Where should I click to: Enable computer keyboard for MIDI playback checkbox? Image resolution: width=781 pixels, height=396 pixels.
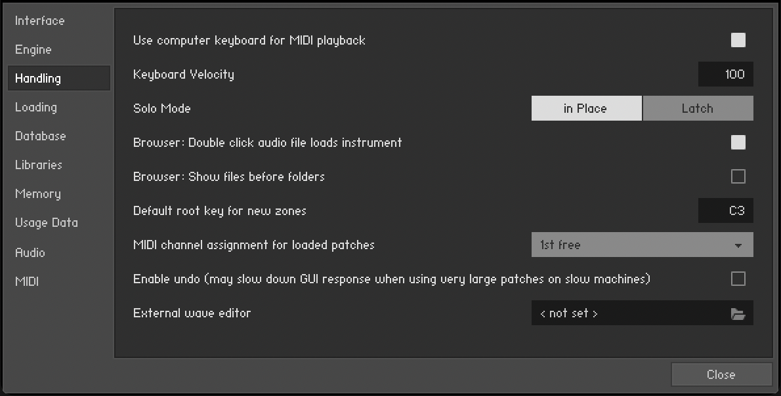738,41
